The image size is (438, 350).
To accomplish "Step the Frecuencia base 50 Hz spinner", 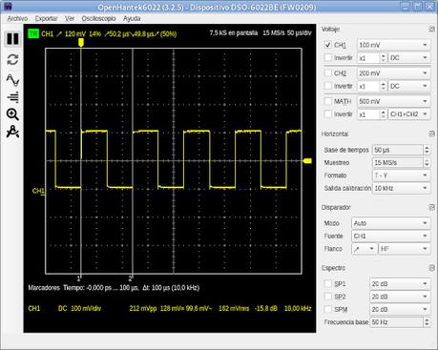I will [x=427, y=322].
